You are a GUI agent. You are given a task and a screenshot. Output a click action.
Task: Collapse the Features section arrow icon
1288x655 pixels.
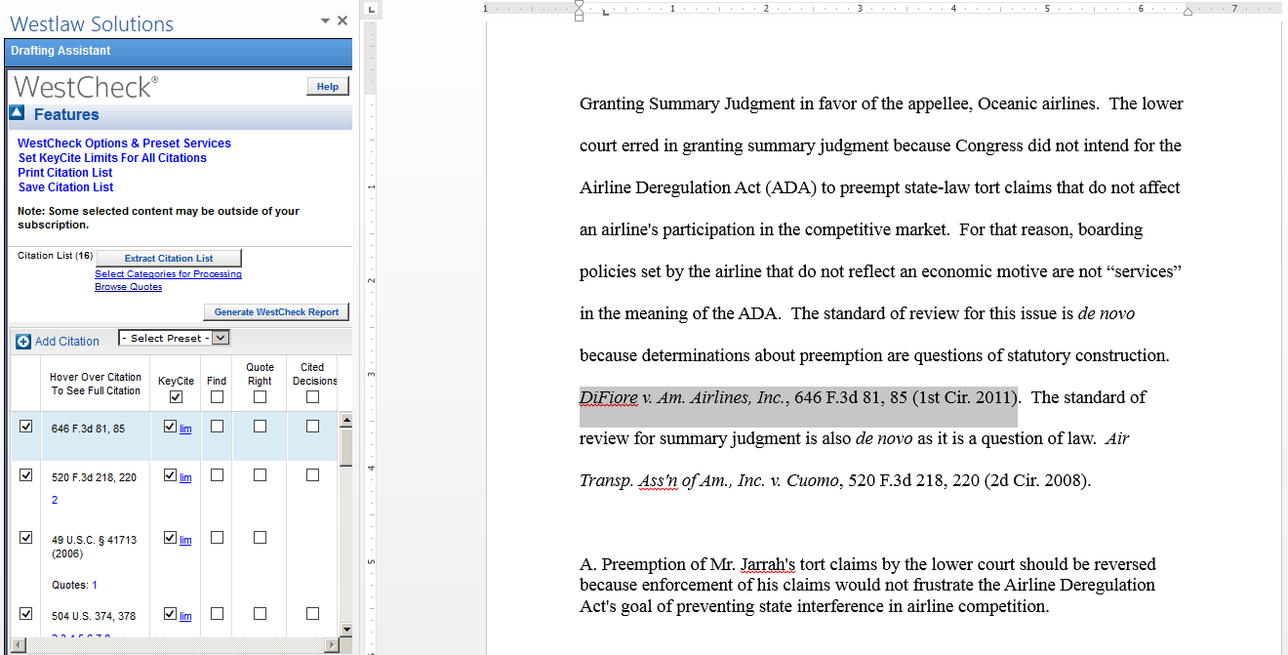[17, 113]
